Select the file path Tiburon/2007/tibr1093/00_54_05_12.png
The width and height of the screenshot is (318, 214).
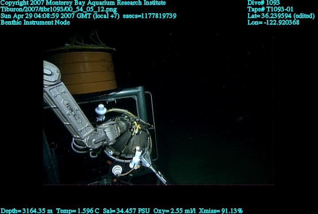click(59, 9)
